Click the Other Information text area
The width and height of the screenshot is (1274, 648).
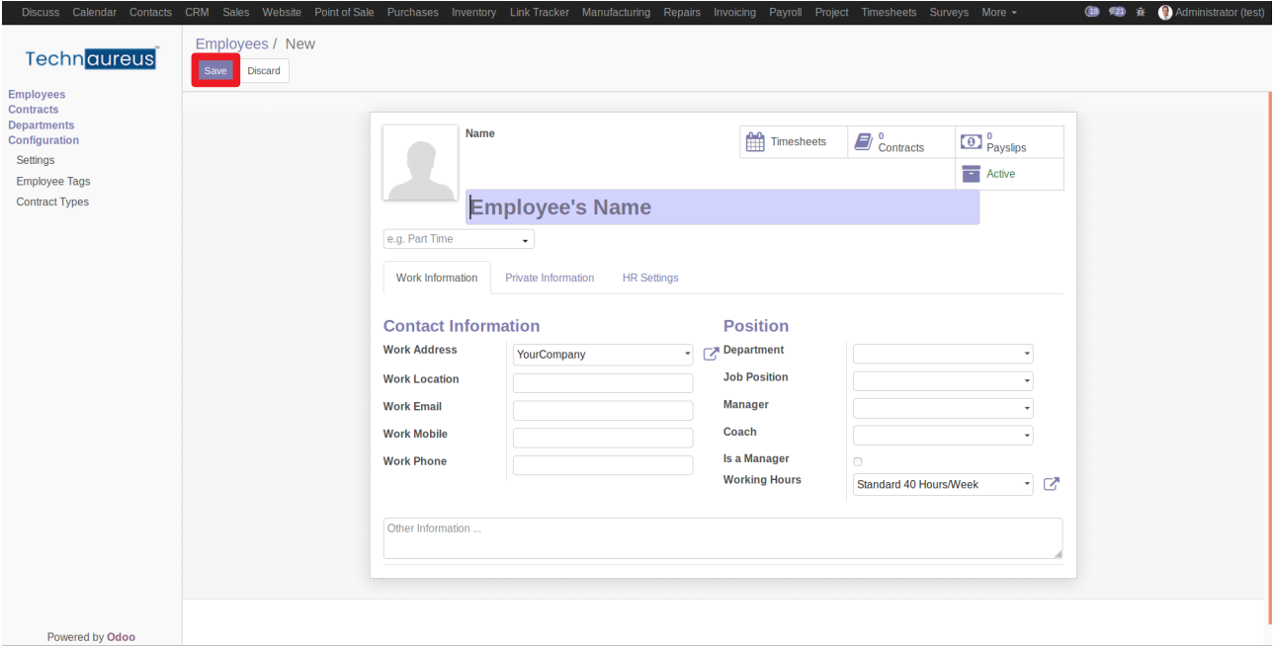point(722,538)
